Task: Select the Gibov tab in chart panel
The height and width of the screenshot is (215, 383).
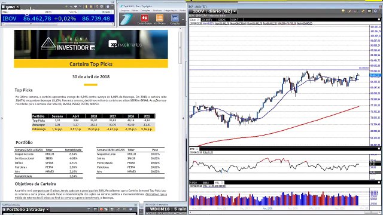Action: coord(194,20)
